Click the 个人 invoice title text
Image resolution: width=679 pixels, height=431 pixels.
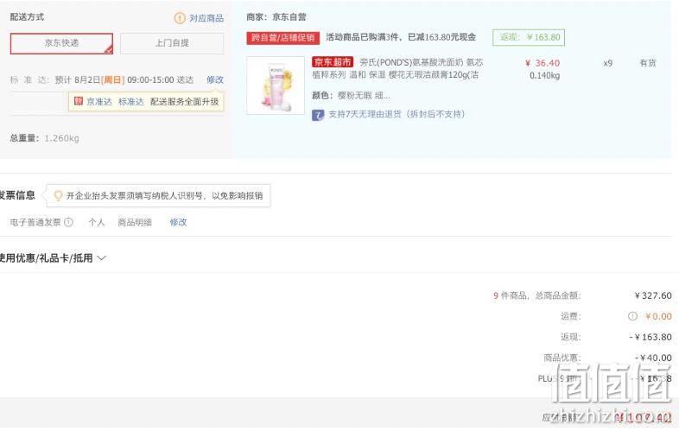click(x=97, y=222)
